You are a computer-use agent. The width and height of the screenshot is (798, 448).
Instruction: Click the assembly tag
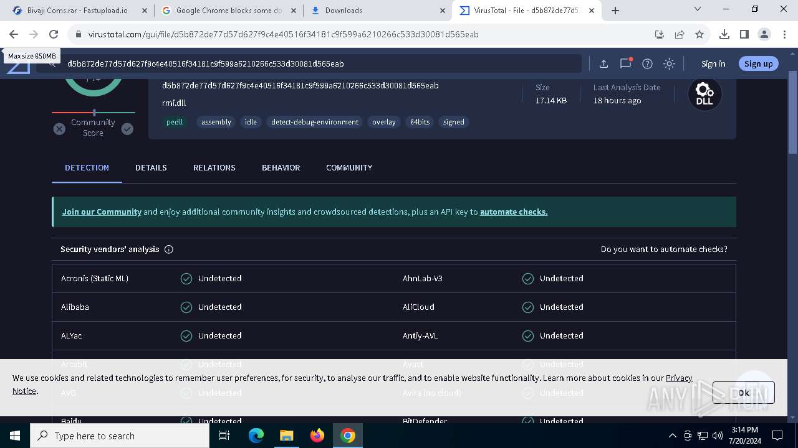pyautogui.click(x=216, y=122)
